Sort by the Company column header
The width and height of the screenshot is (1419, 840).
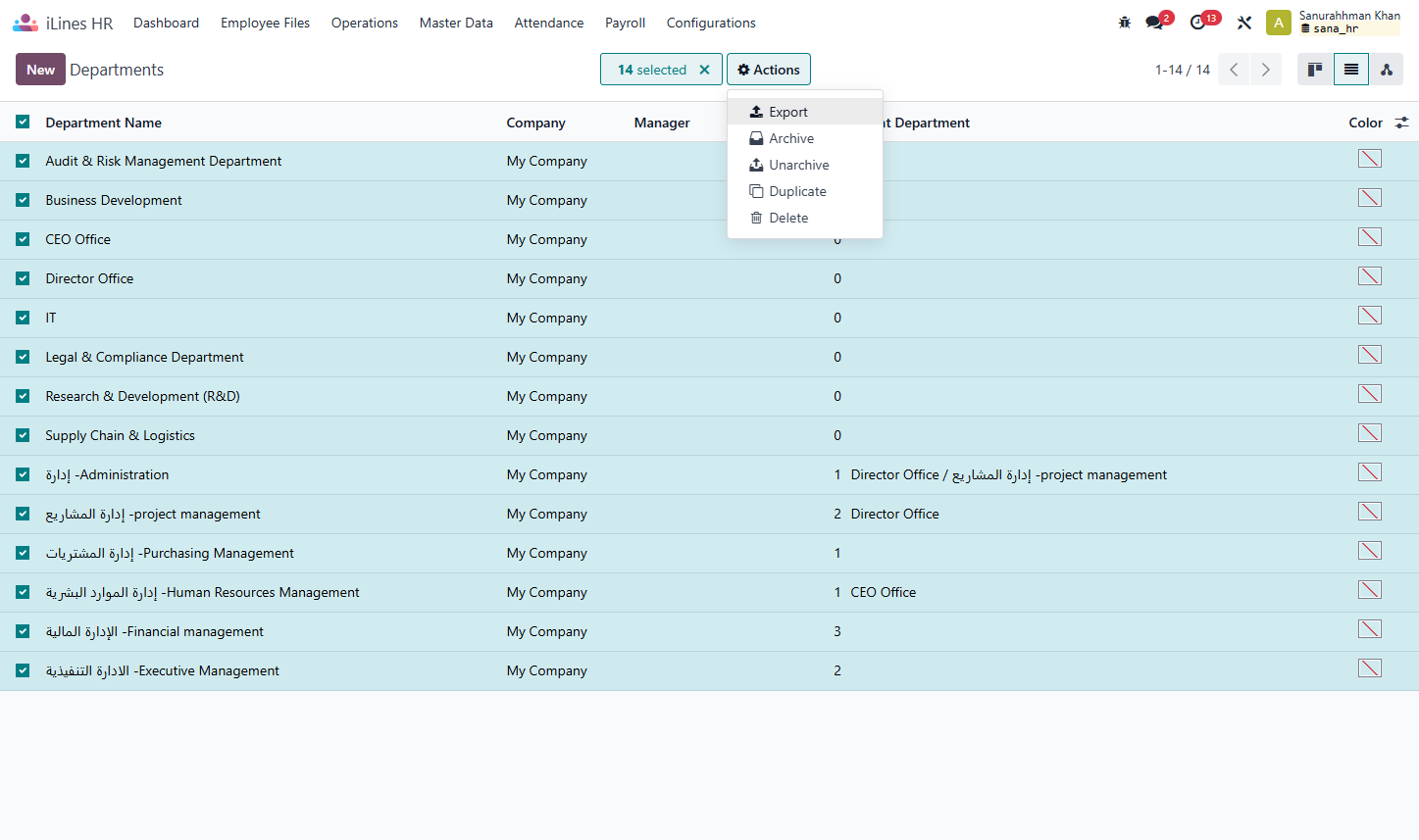pyautogui.click(x=535, y=123)
